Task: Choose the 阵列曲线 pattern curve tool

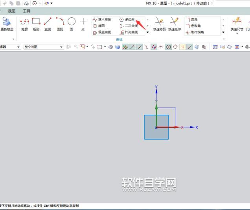Action: (x=129, y=32)
